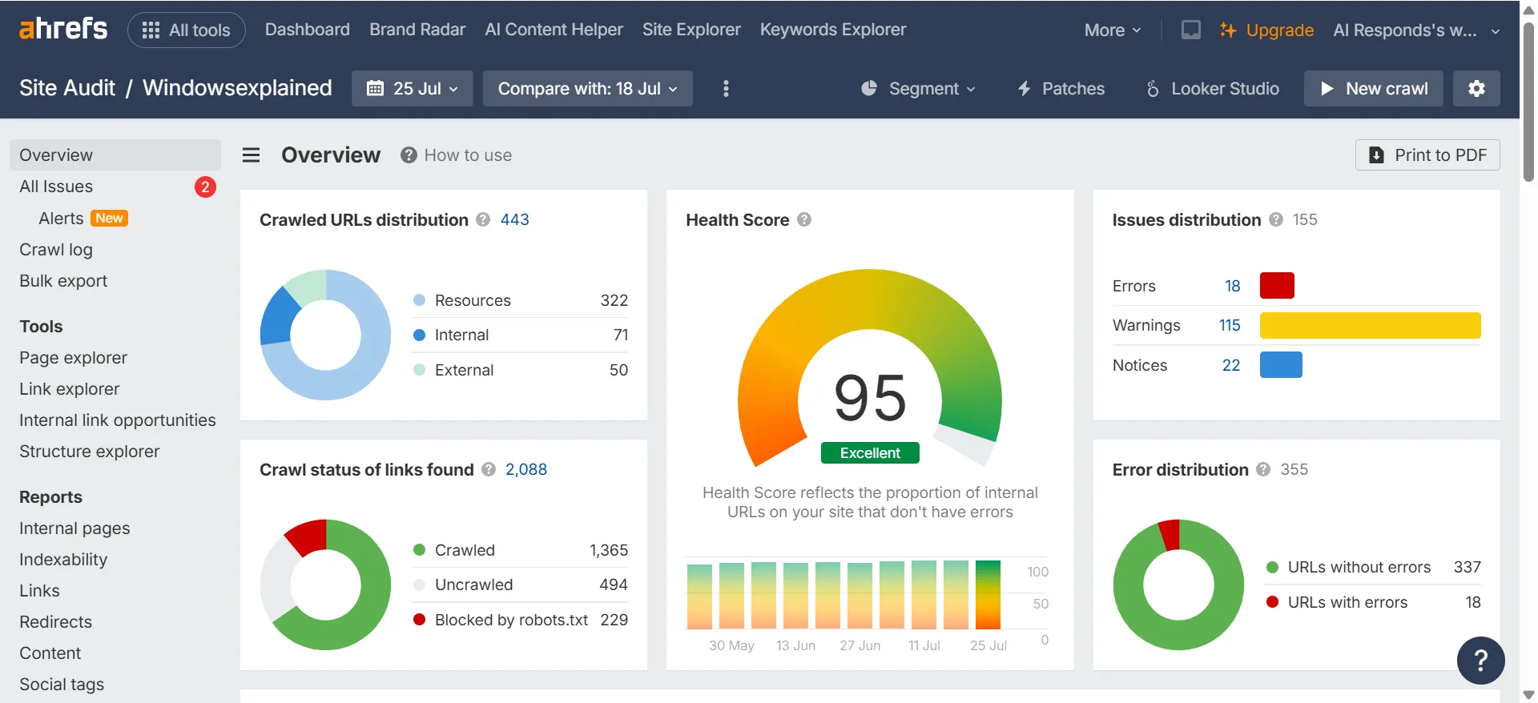Click the page vertical scrollbar
Viewport: 1538px width, 703px height.
coord(1528,102)
